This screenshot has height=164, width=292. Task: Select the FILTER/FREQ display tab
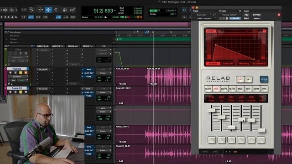pos(259,64)
